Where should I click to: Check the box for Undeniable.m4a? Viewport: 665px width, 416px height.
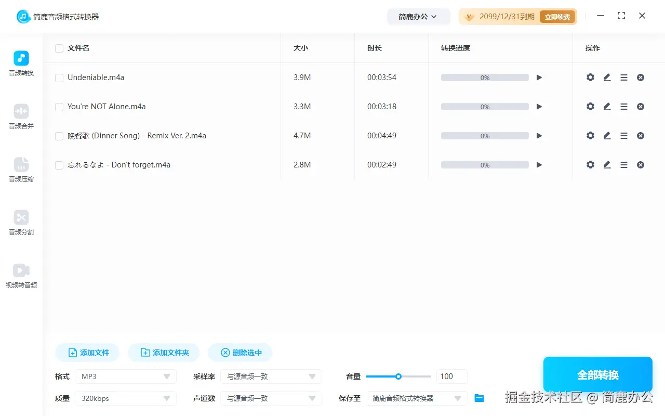(59, 78)
